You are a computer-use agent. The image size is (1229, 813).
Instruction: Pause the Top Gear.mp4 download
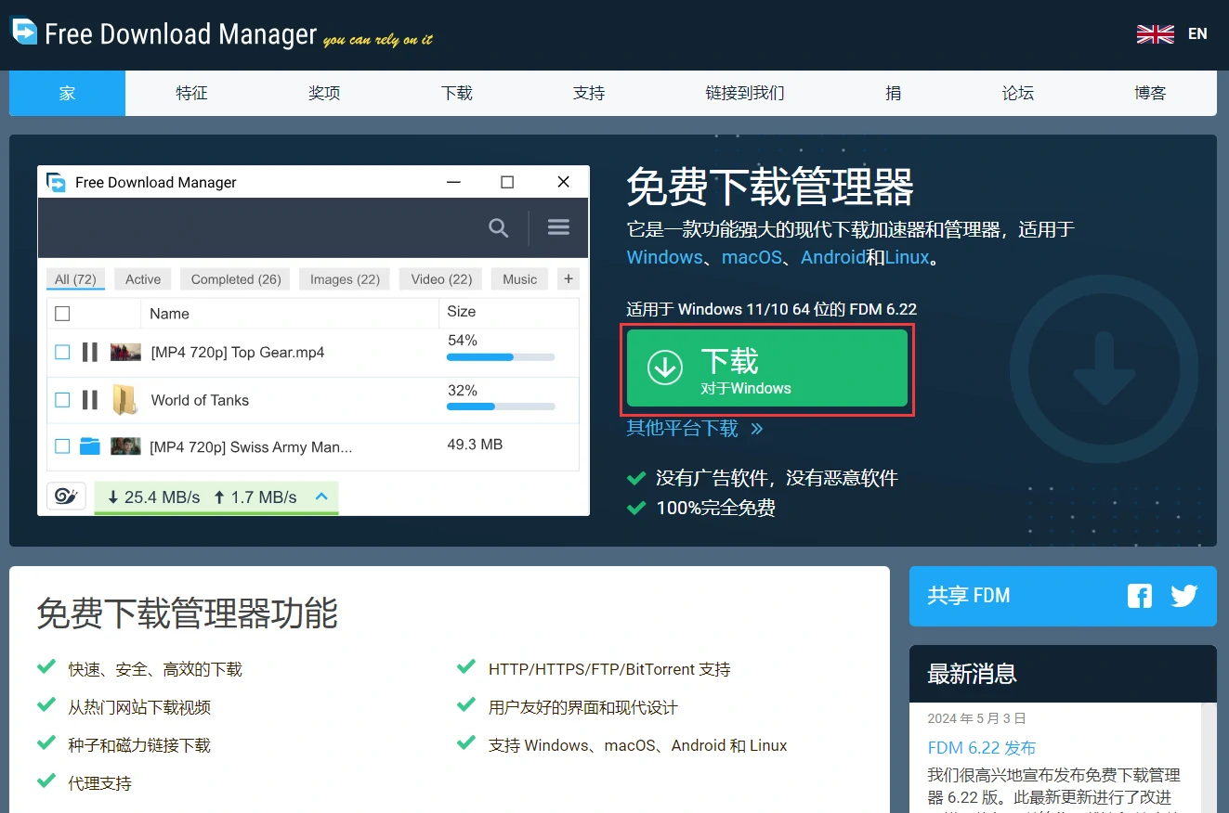click(89, 352)
